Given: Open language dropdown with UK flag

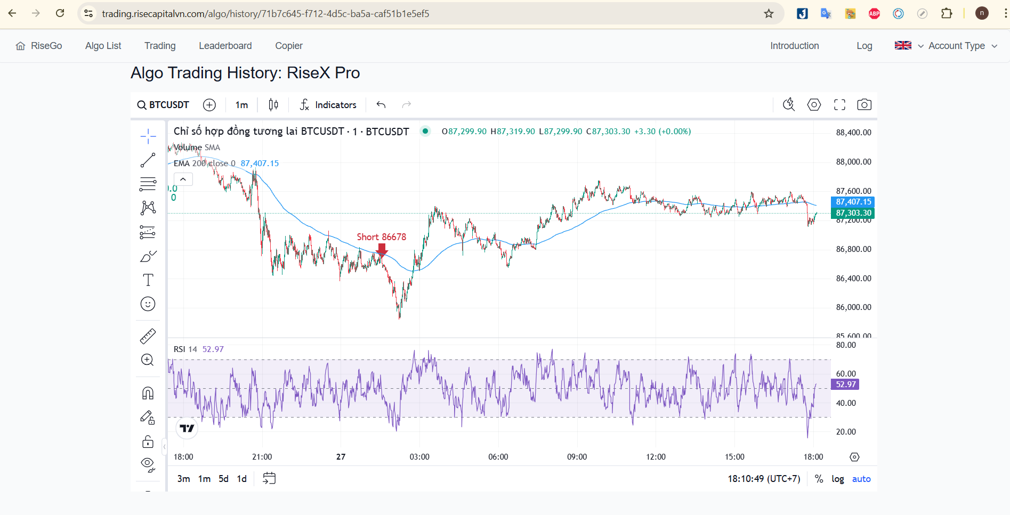Looking at the screenshot, I should pyautogui.click(x=909, y=46).
